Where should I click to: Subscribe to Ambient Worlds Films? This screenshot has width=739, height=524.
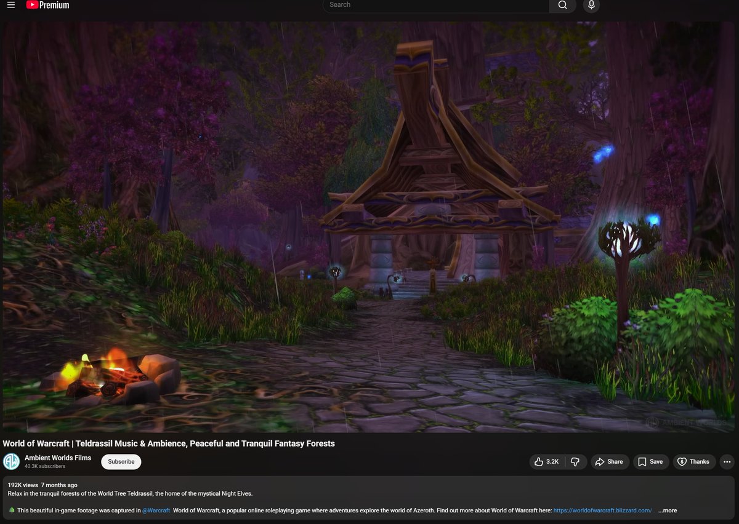(x=121, y=462)
